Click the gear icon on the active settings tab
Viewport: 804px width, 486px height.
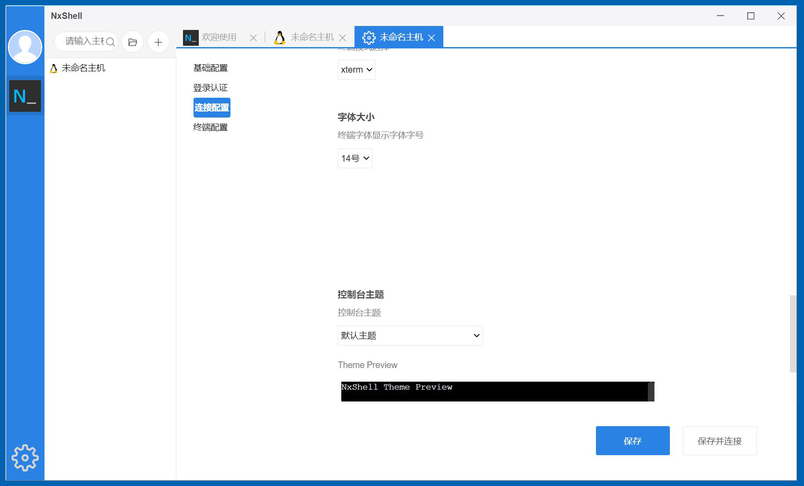(369, 37)
